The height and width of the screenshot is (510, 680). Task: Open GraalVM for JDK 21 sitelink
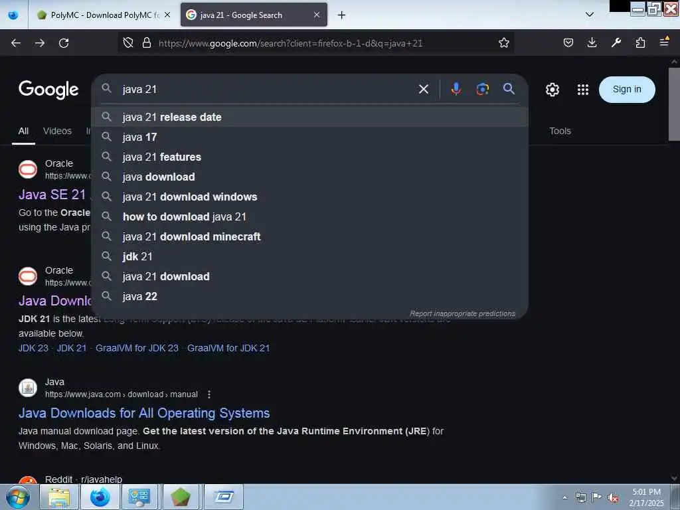tap(228, 348)
